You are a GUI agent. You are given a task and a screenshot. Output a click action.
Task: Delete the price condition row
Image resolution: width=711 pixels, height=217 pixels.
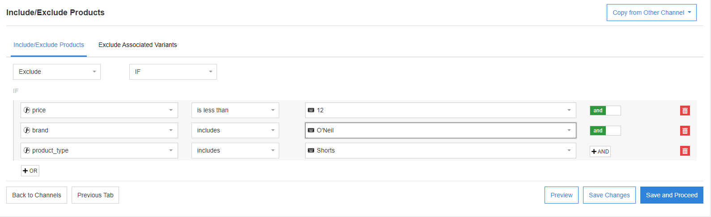coord(685,111)
